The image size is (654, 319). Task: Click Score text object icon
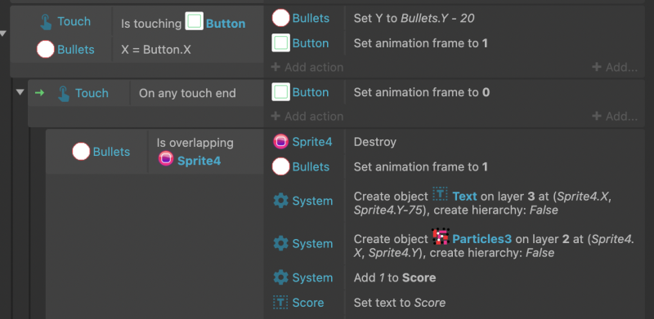tap(280, 303)
